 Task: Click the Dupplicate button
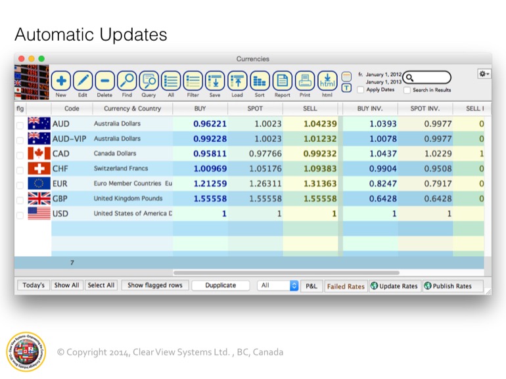point(221,286)
